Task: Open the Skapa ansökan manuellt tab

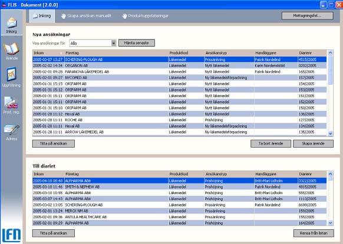Action: (x=86, y=16)
